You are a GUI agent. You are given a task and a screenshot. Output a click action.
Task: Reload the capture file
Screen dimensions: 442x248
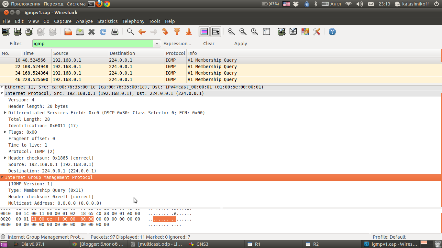pyautogui.click(x=103, y=32)
